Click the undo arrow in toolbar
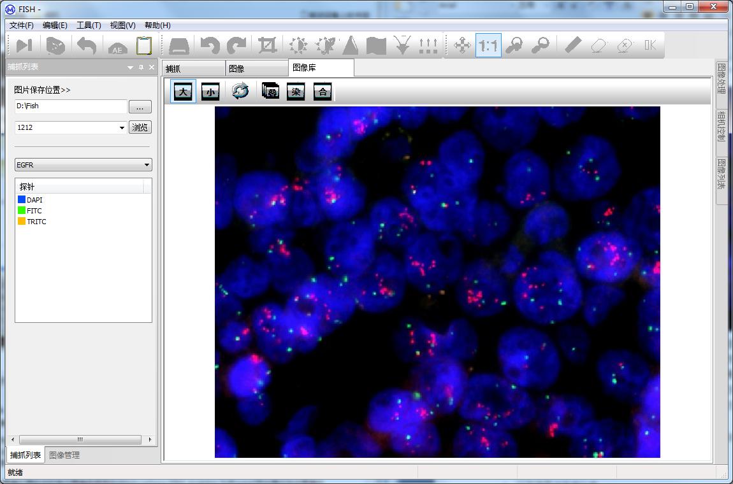The image size is (733, 484). [x=210, y=46]
